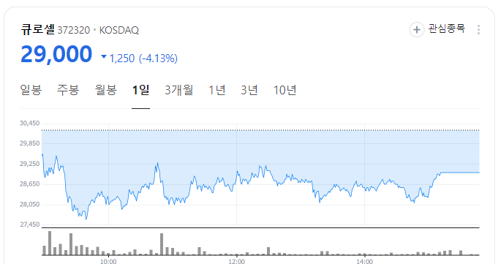Select the 1일 one-day chart tab

pyautogui.click(x=140, y=90)
